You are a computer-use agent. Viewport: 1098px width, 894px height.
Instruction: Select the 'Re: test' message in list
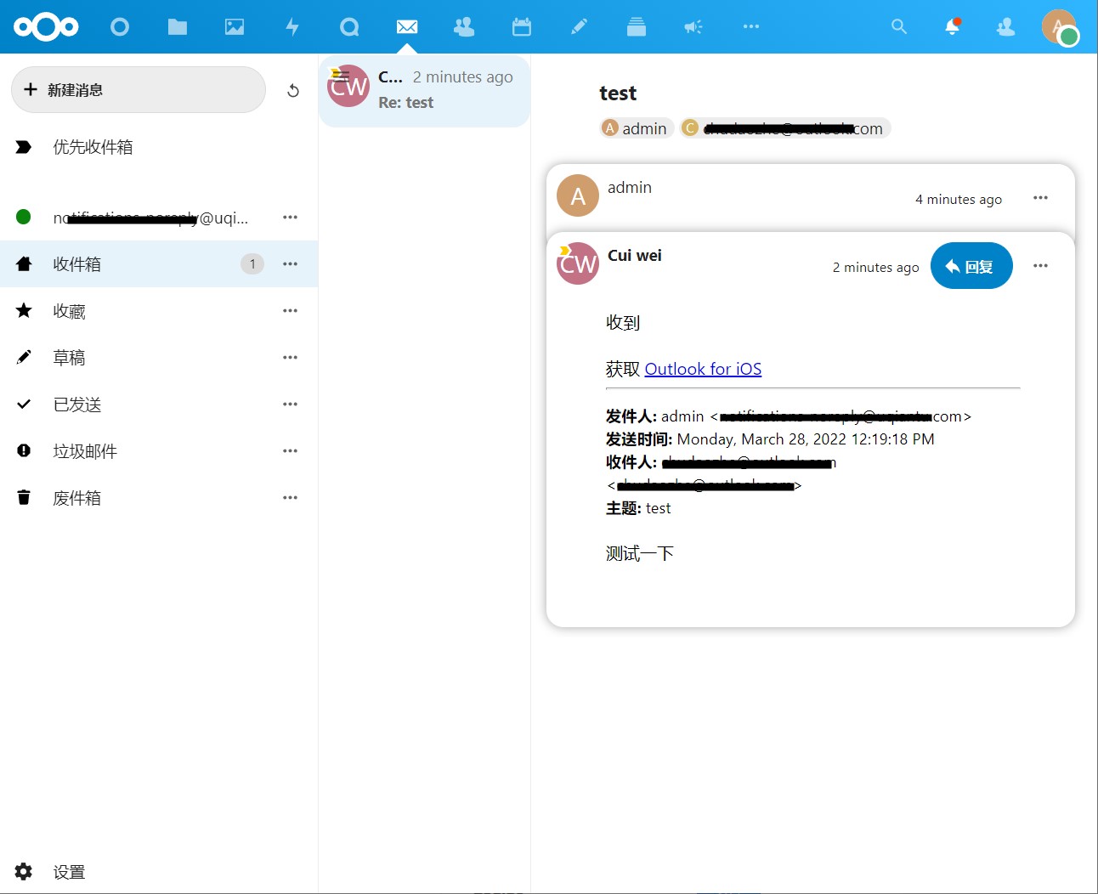(x=424, y=91)
